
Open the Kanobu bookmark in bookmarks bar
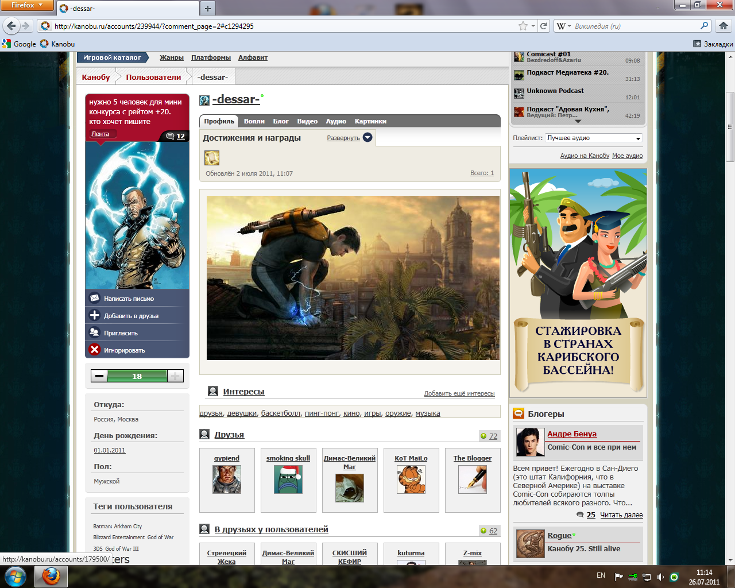coord(57,44)
